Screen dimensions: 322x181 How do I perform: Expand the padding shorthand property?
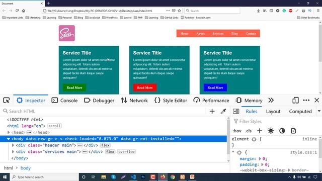(263, 164)
